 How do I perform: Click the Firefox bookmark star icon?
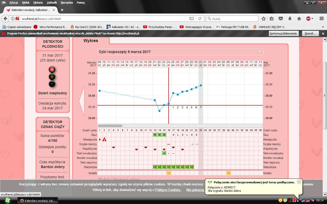point(264,19)
